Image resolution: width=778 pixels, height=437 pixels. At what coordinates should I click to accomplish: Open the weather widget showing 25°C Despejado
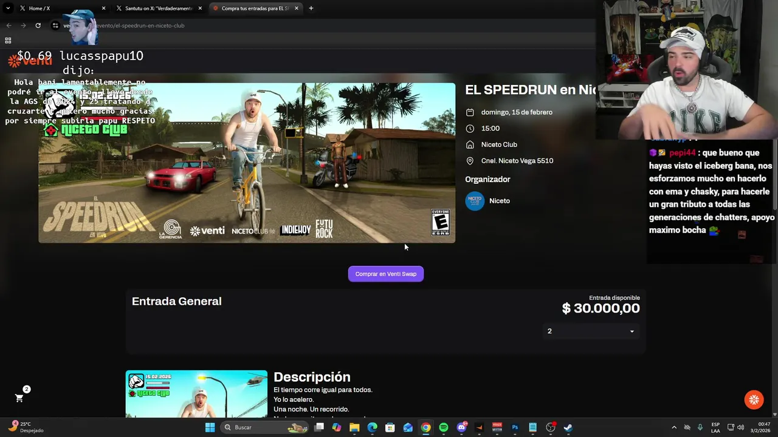27,427
